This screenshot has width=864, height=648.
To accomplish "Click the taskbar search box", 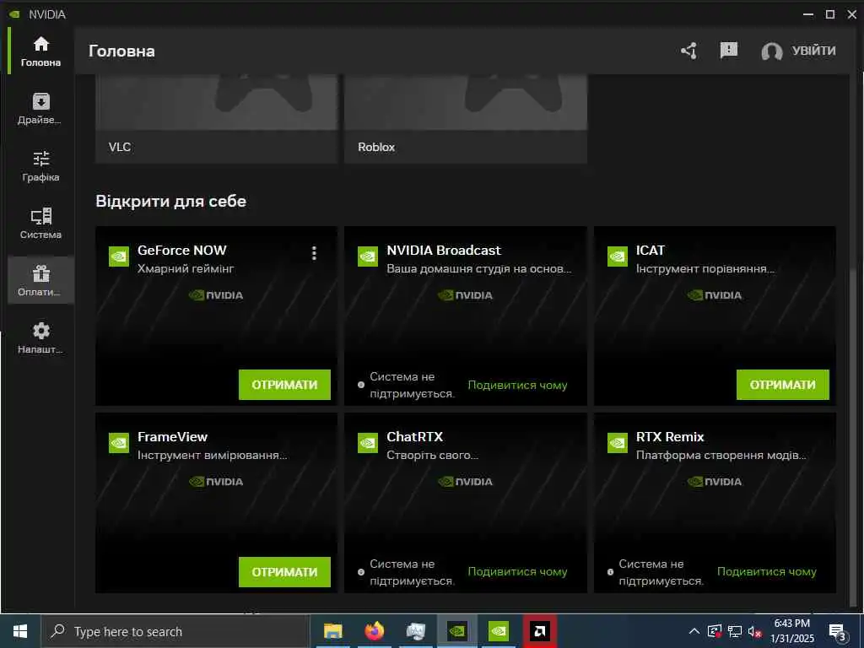I will click(175, 631).
